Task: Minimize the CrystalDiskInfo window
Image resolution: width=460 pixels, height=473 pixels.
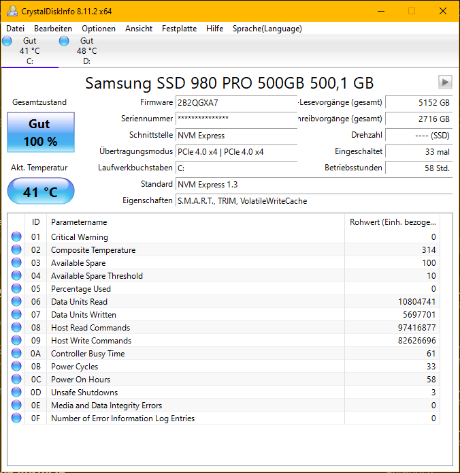Action: pos(381,11)
